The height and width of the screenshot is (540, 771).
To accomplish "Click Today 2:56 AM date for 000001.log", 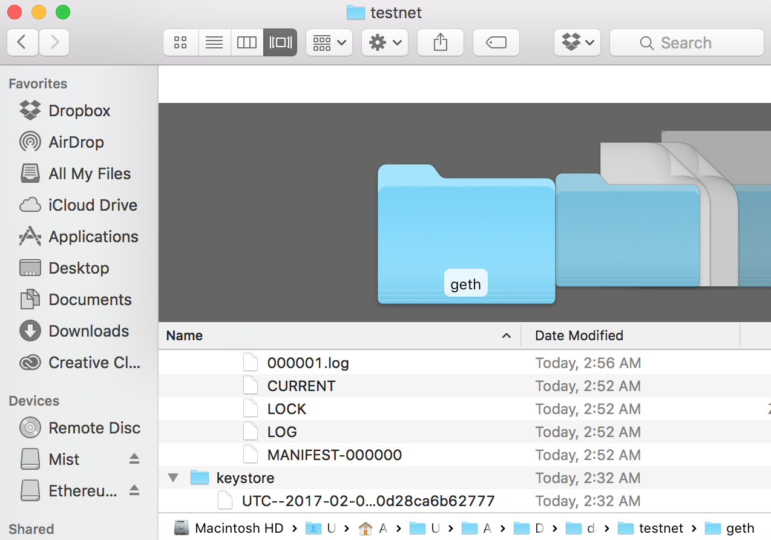I will [x=588, y=363].
